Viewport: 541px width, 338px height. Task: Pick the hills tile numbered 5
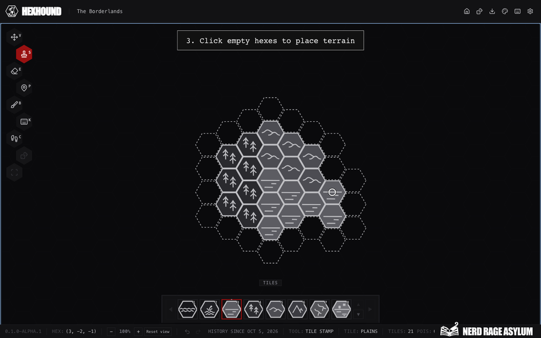tap(276, 309)
